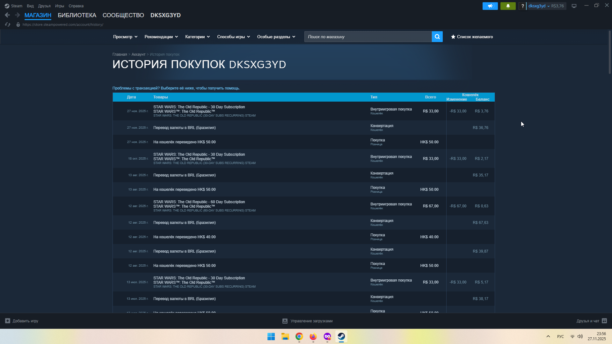Open Firefox from the taskbar
612x344 pixels.
313,336
